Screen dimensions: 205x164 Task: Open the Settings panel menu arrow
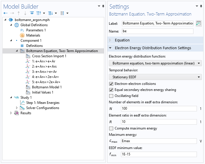[x=197, y=6]
